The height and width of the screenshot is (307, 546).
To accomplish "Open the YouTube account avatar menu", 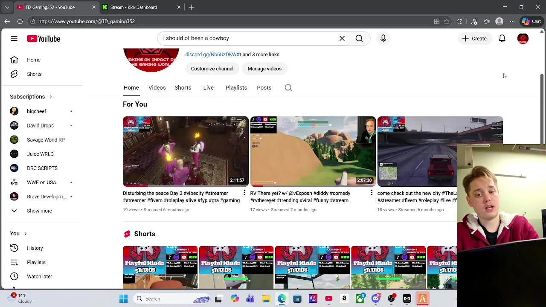I will pos(523,38).
